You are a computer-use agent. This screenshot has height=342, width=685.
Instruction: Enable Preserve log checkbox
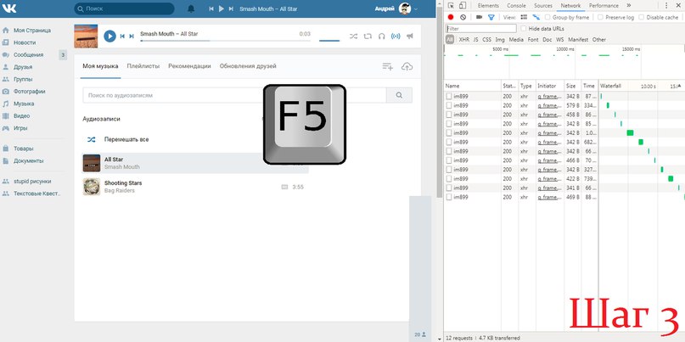pos(600,17)
